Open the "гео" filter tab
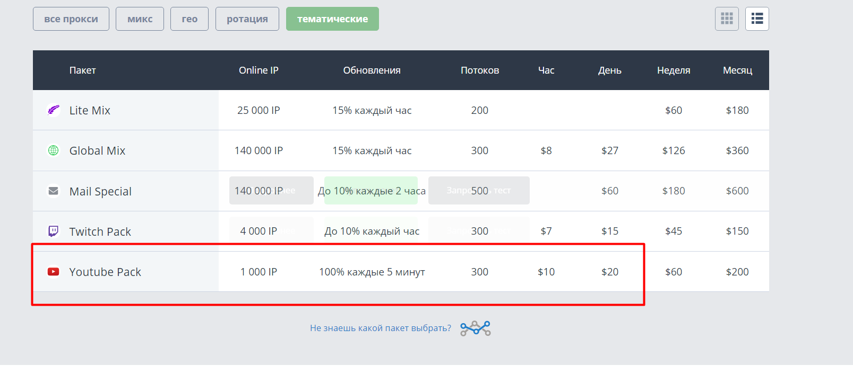 189,19
